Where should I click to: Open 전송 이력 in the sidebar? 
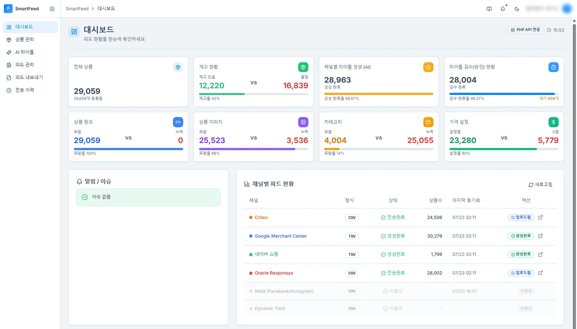[30, 90]
